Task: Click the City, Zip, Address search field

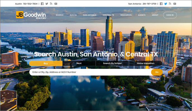Action: click(x=90, y=72)
